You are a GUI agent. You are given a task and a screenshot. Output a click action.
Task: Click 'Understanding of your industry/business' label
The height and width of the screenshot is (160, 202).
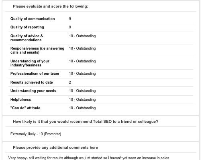30,63
